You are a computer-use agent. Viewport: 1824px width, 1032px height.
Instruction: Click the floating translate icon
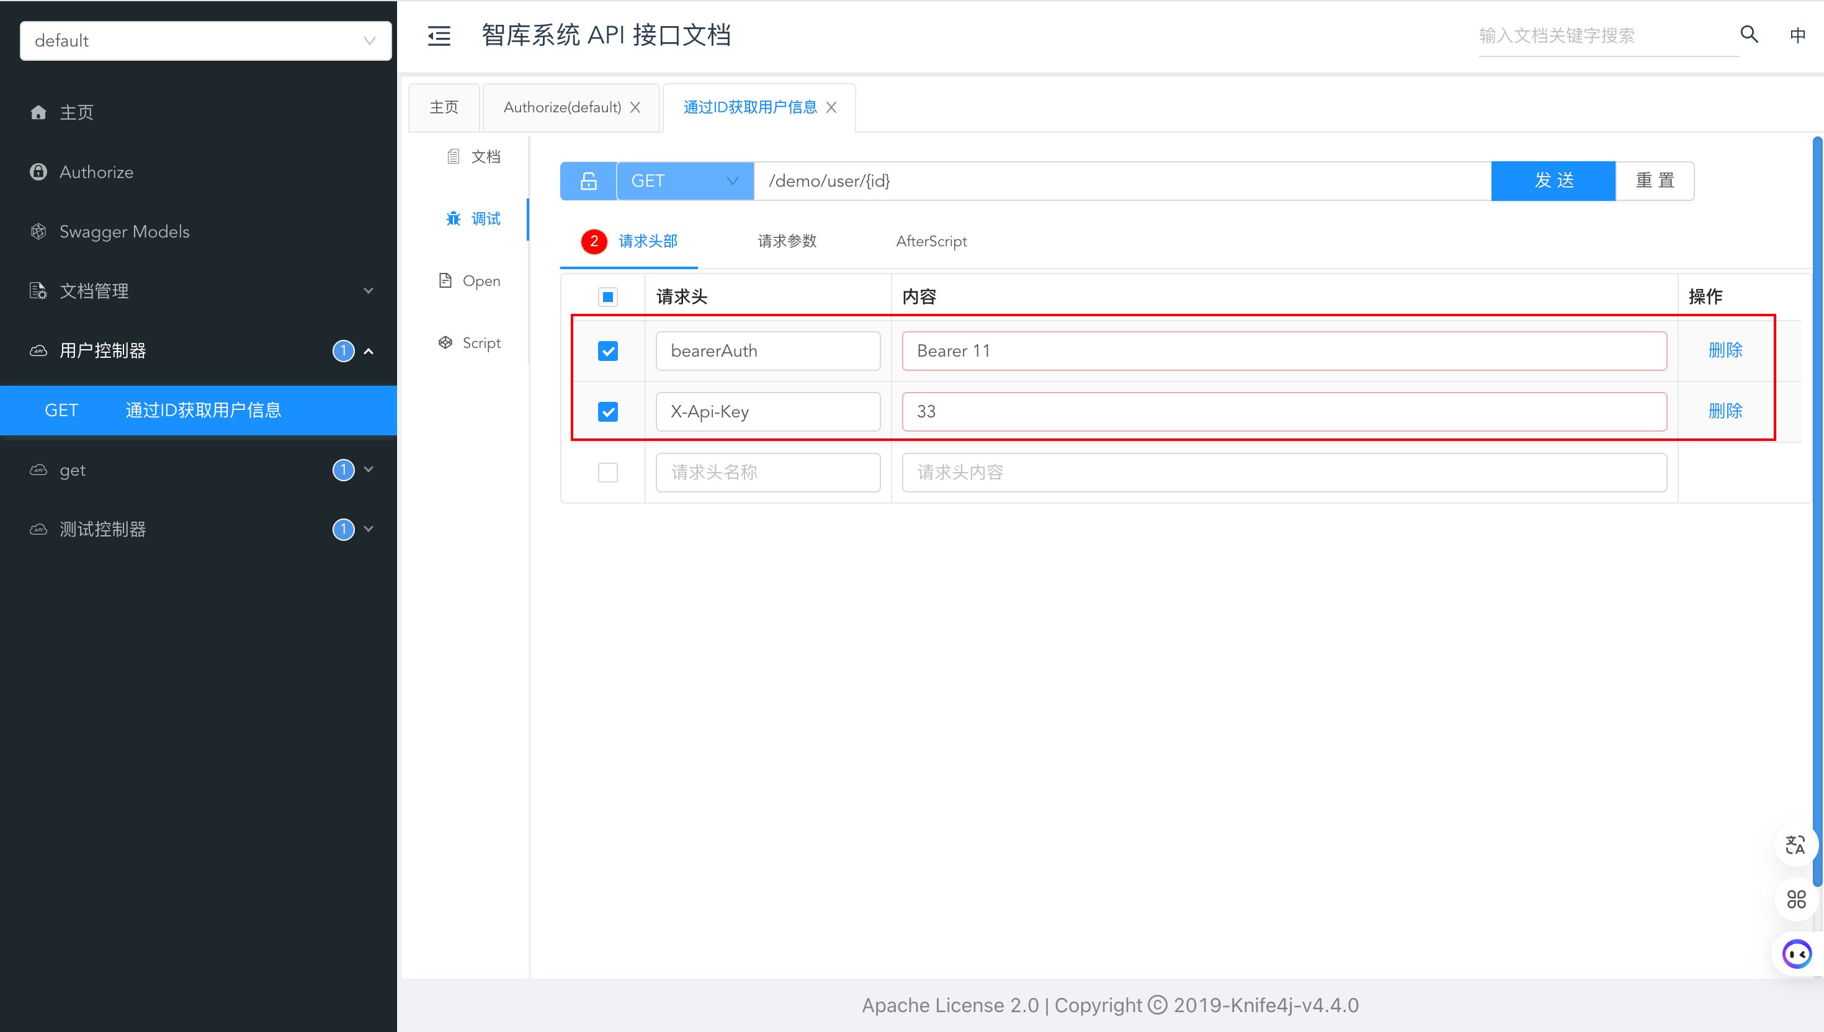1795,844
